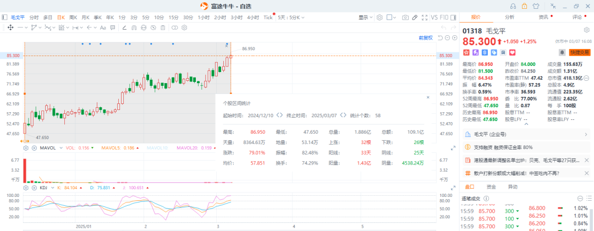This screenshot has width=594, height=231.
Task: Toggle the left sidebar panel icon
Action: tap(4, 18)
